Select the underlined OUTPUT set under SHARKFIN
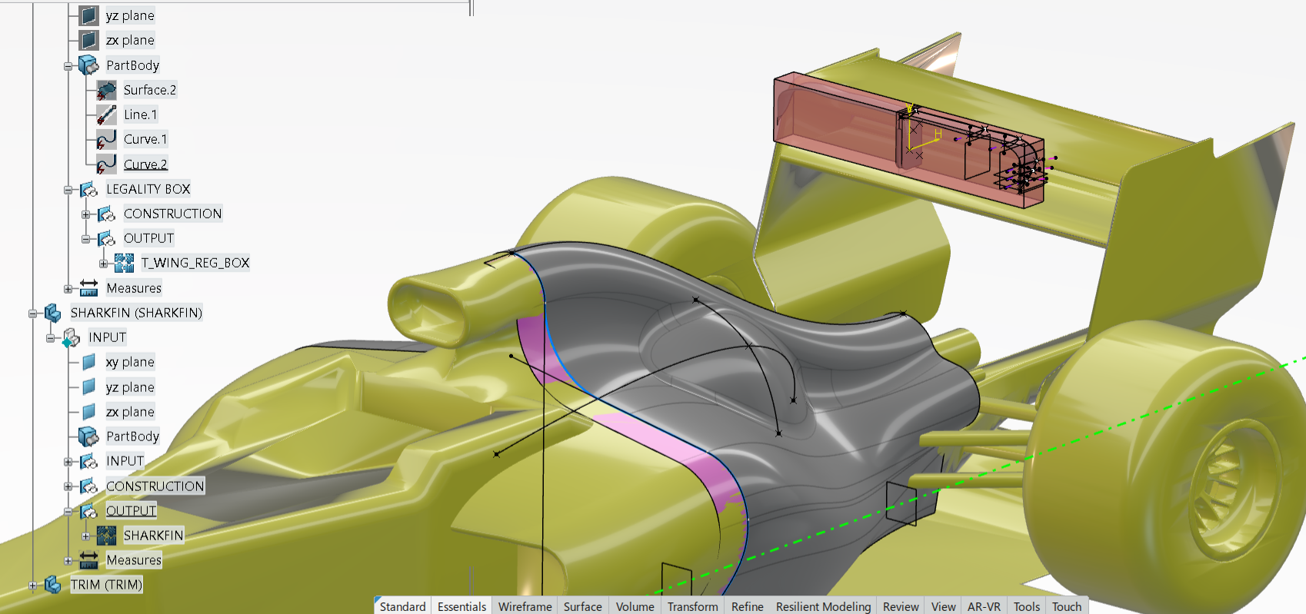This screenshot has height=614, width=1306. (132, 510)
